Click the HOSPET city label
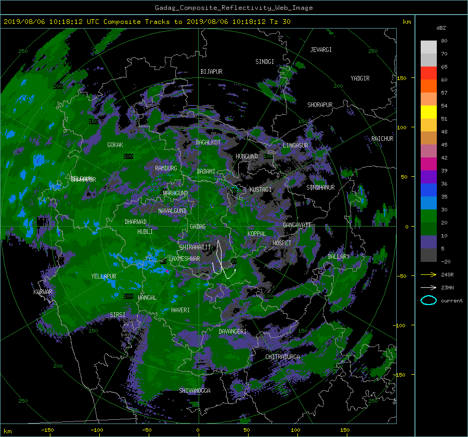Screen dimensions: 468x437 (282, 243)
